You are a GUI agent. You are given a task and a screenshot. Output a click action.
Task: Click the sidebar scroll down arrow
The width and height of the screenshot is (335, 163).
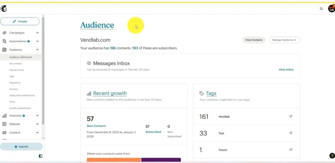pyautogui.click(x=43, y=138)
